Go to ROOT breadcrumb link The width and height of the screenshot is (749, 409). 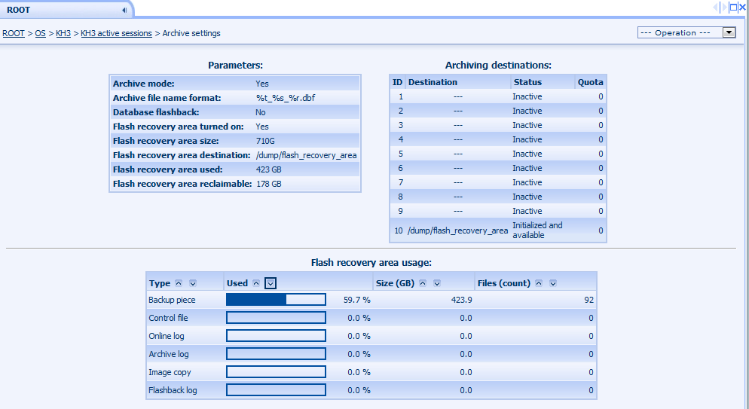click(13, 33)
